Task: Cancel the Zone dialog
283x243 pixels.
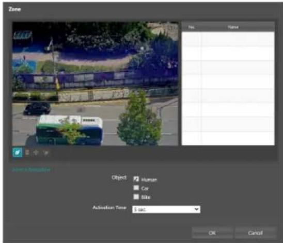Action: [255, 233]
